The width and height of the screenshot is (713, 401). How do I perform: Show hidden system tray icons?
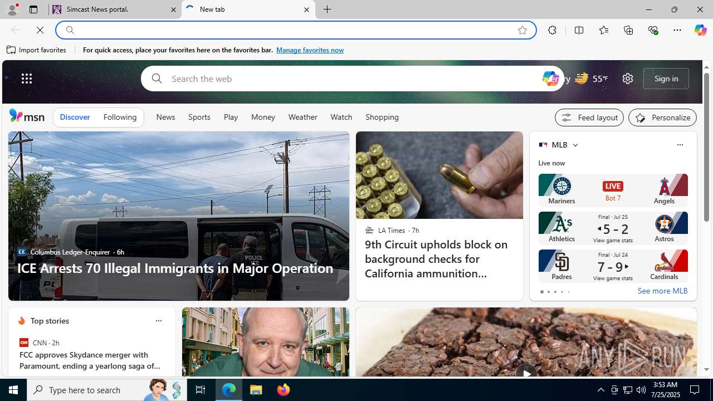(600, 390)
